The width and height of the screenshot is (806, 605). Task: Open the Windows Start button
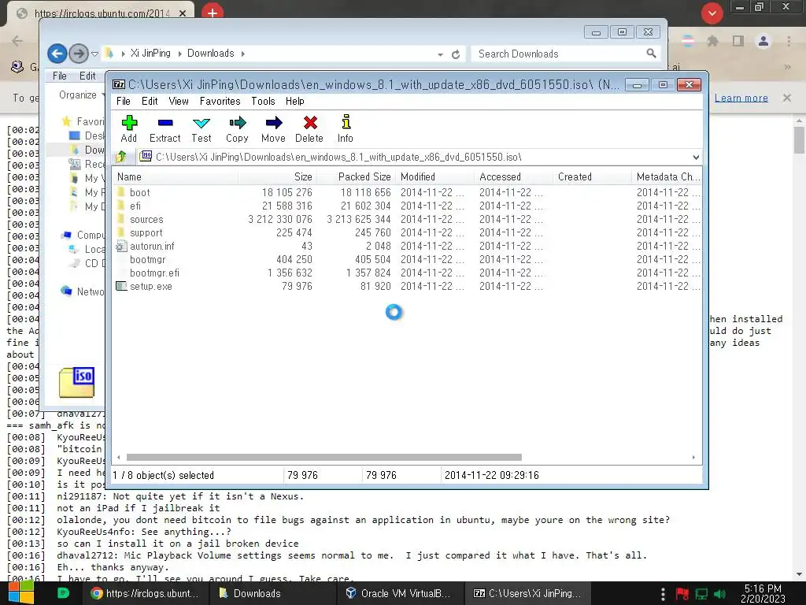point(21,593)
